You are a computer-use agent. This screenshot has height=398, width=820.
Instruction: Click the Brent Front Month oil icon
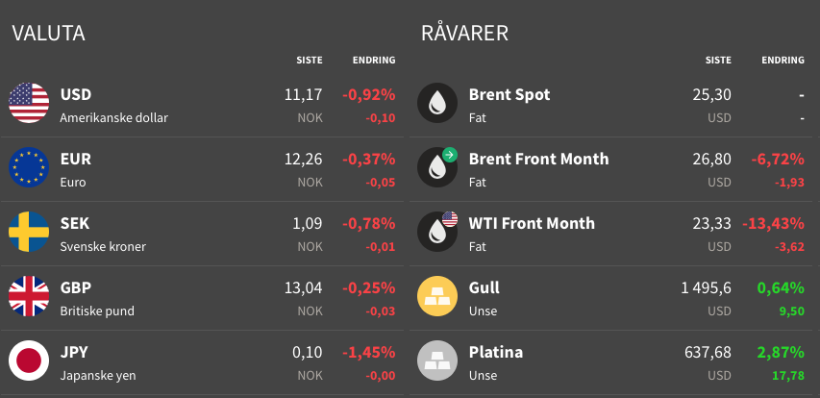pos(437,167)
